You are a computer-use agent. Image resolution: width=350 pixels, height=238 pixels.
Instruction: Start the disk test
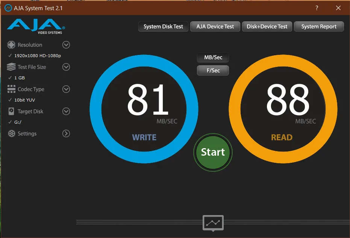tap(213, 152)
